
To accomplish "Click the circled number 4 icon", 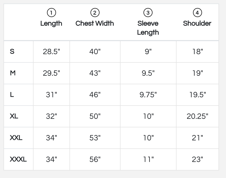I will [x=197, y=12].
